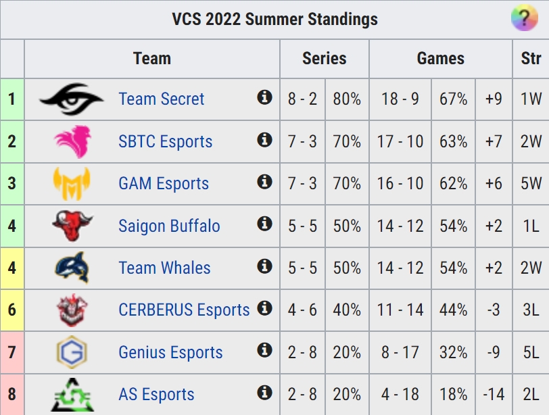Open the info icon beside GAM Esports
The image size is (549, 415).
[x=265, y=182]
